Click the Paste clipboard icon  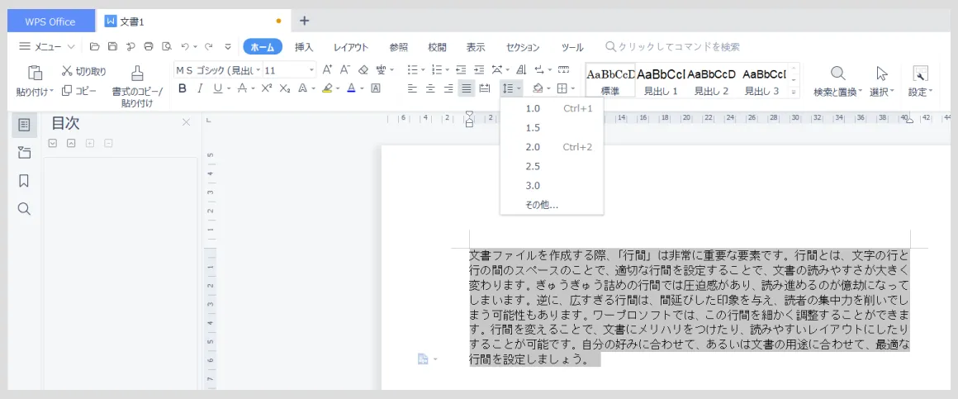(35, 73)
